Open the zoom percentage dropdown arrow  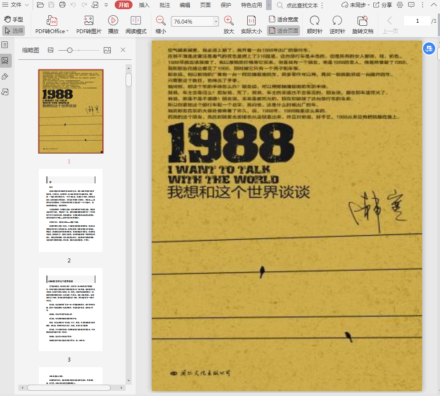pyautogui.click(x=216, y=21)
